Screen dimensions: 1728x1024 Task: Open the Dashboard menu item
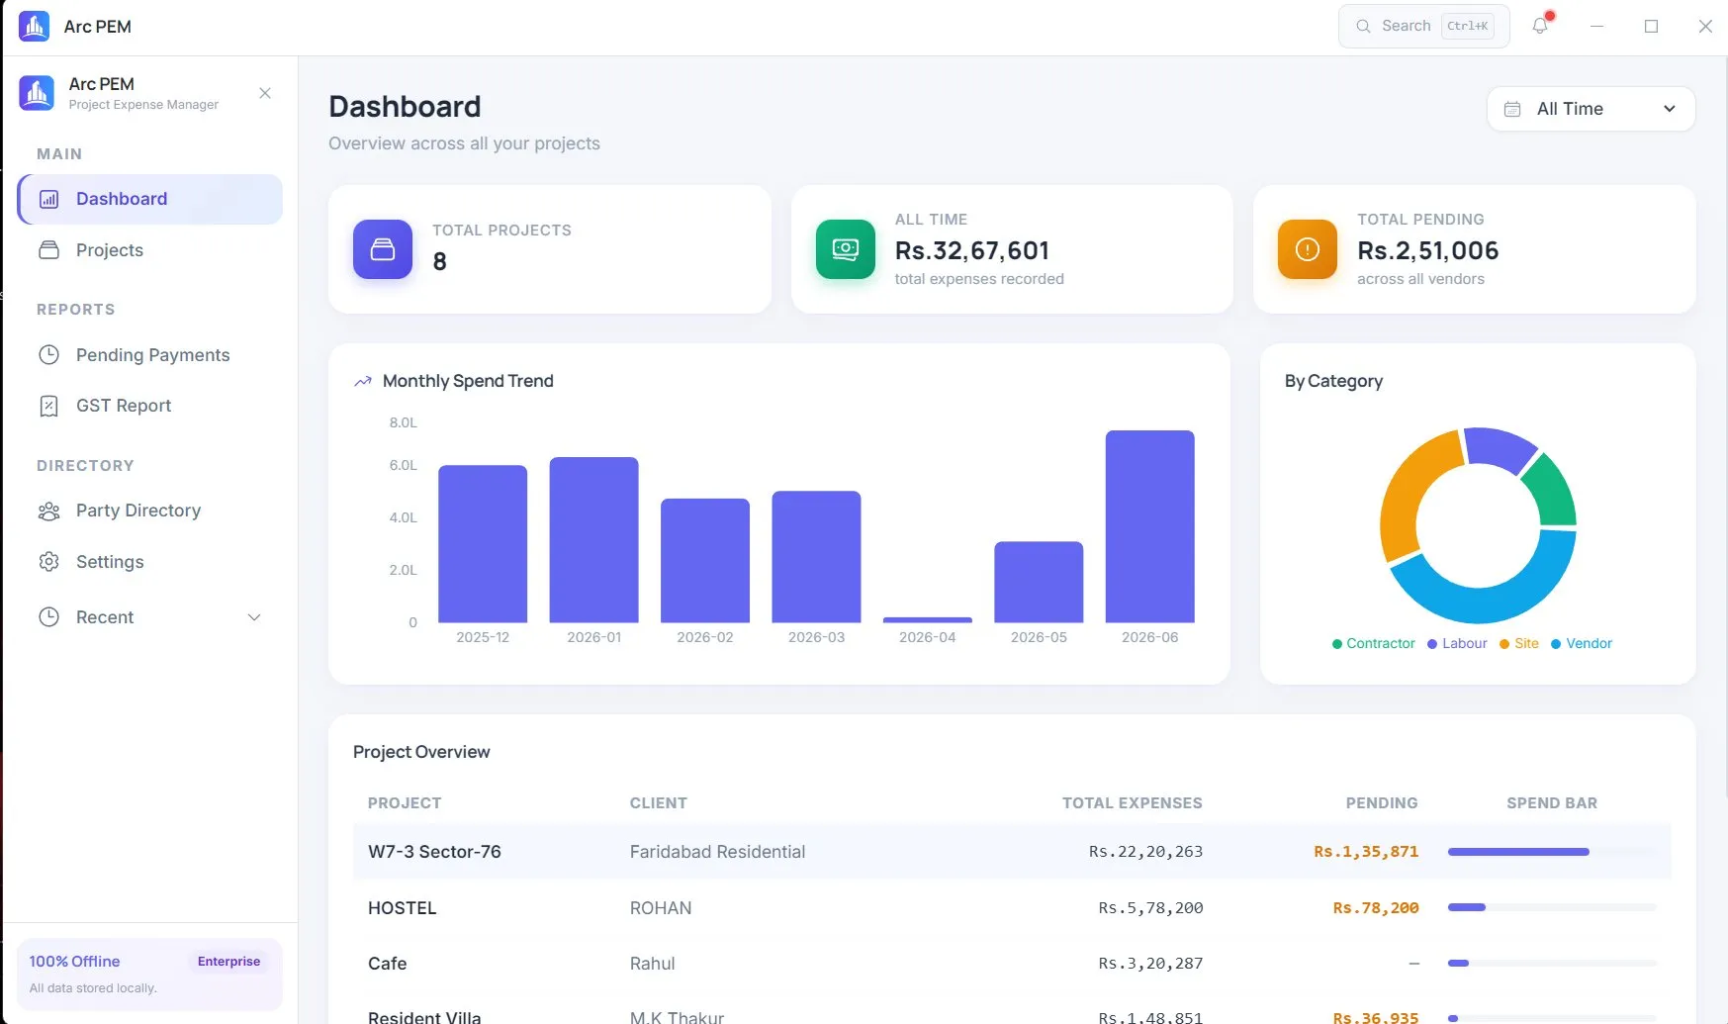pos(150,199)
